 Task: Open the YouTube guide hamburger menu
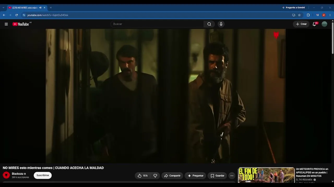point(6,24)
